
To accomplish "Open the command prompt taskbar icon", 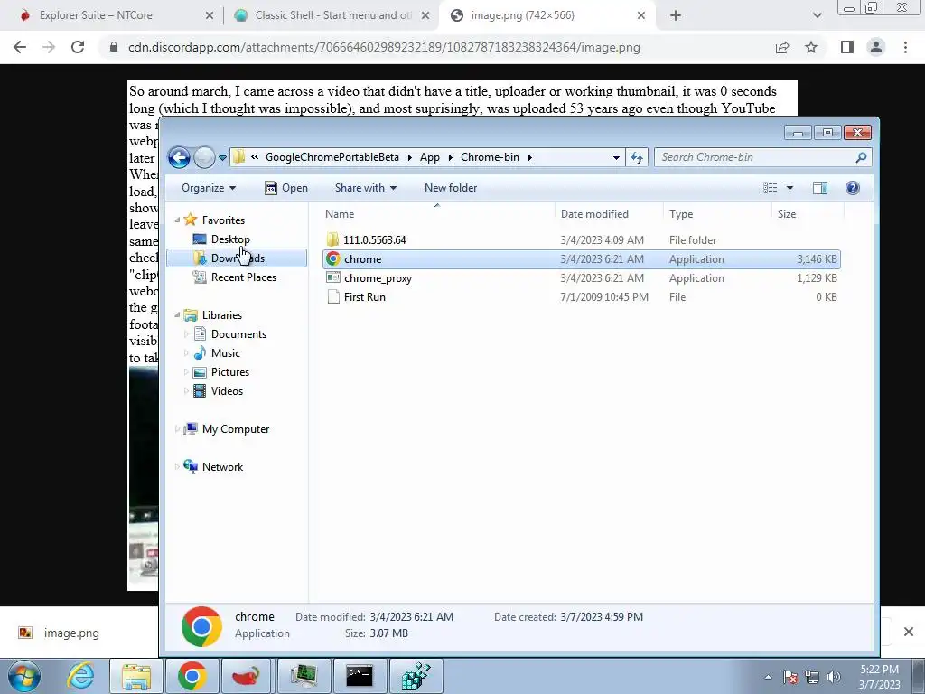I will pos(359,676).
